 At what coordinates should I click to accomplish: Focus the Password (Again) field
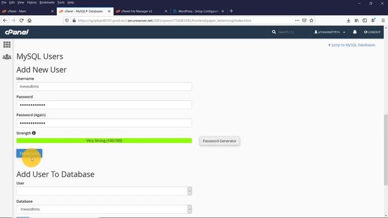pyautogui.click(x=104, y=123)
